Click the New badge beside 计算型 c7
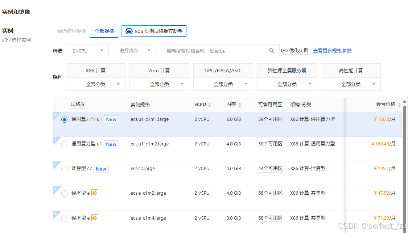 click(101, 169)
